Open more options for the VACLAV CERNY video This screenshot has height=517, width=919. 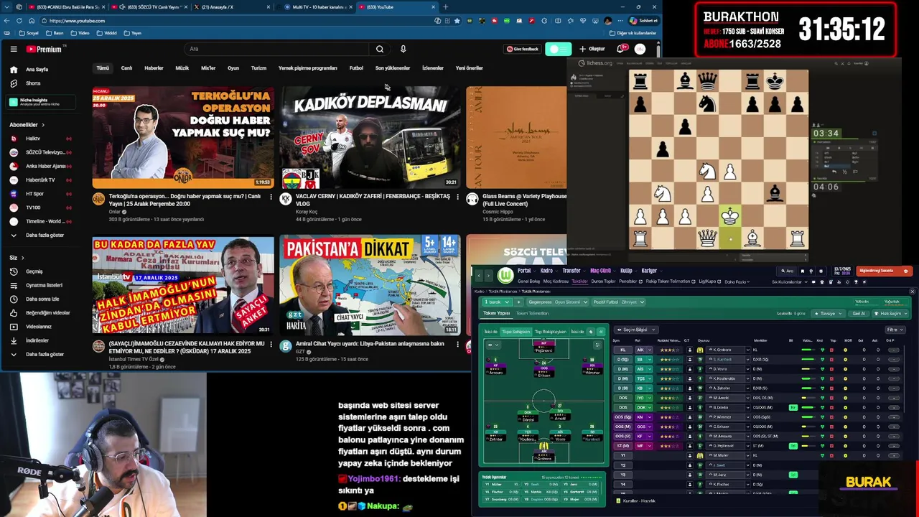[457, 196]
